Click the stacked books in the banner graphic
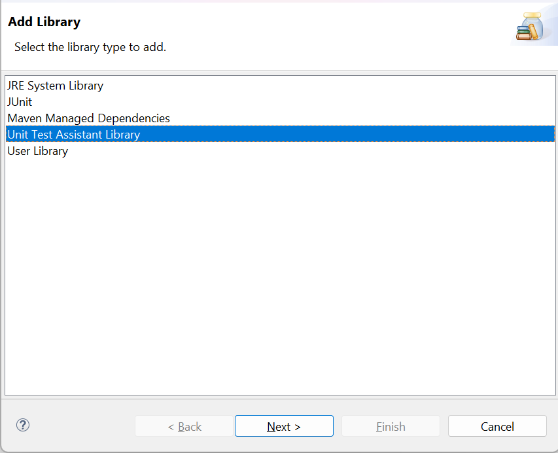The width and height of the screenshot is (558, 453). [523, 33]
